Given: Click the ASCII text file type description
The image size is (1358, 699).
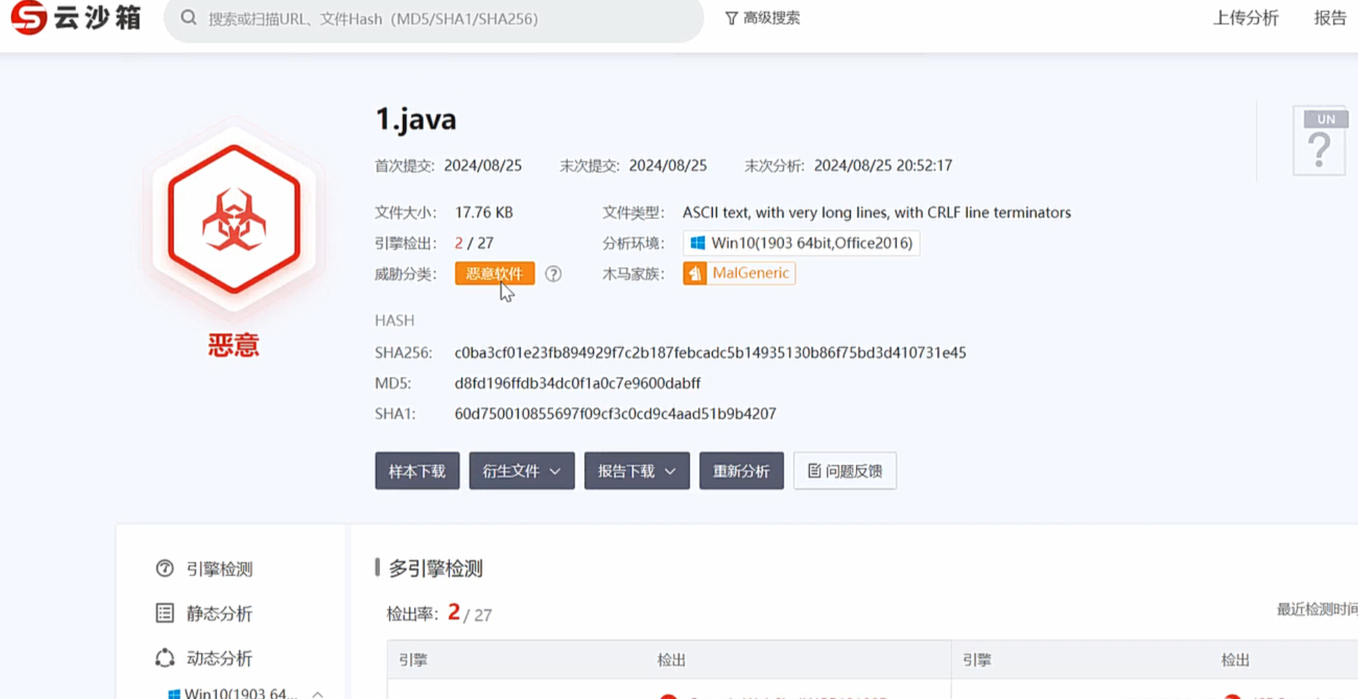Looking at the screenshot, I should tap(876, 212).
